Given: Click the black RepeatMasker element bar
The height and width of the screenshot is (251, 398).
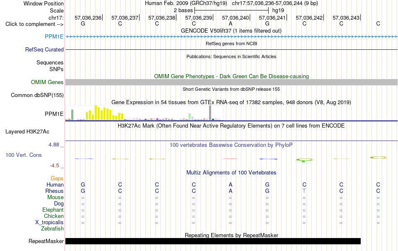Looking at the screenshot, I should [x=213, y=241].
